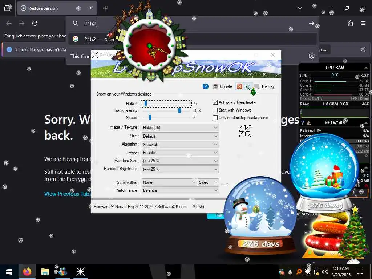The width and height of the screenshot is (372, 279).
Task: Click the gifts snow globe gadget
Action: click(x=324, y=173)
